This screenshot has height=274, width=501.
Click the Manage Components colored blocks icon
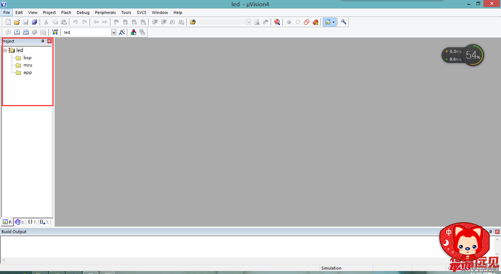click(x=133, y=32)
